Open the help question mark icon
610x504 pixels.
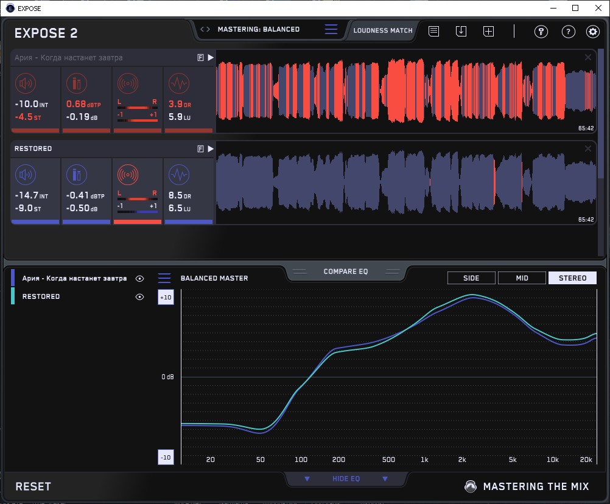(568, 32)
